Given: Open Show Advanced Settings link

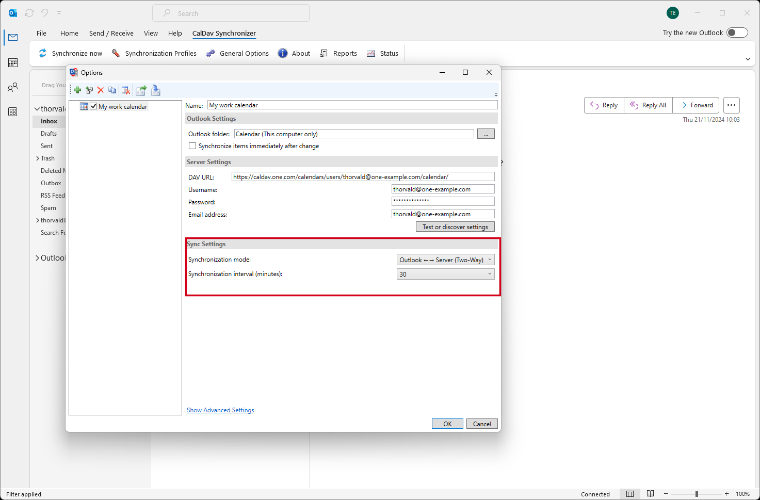Looking at the screenshot, I should pyautogui.click(x=220, y=410).
